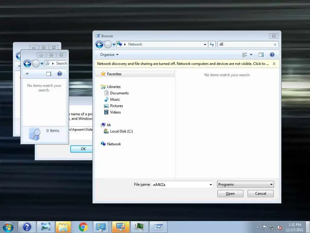
Task: Open the Pictures library
Action: (117, 106)
